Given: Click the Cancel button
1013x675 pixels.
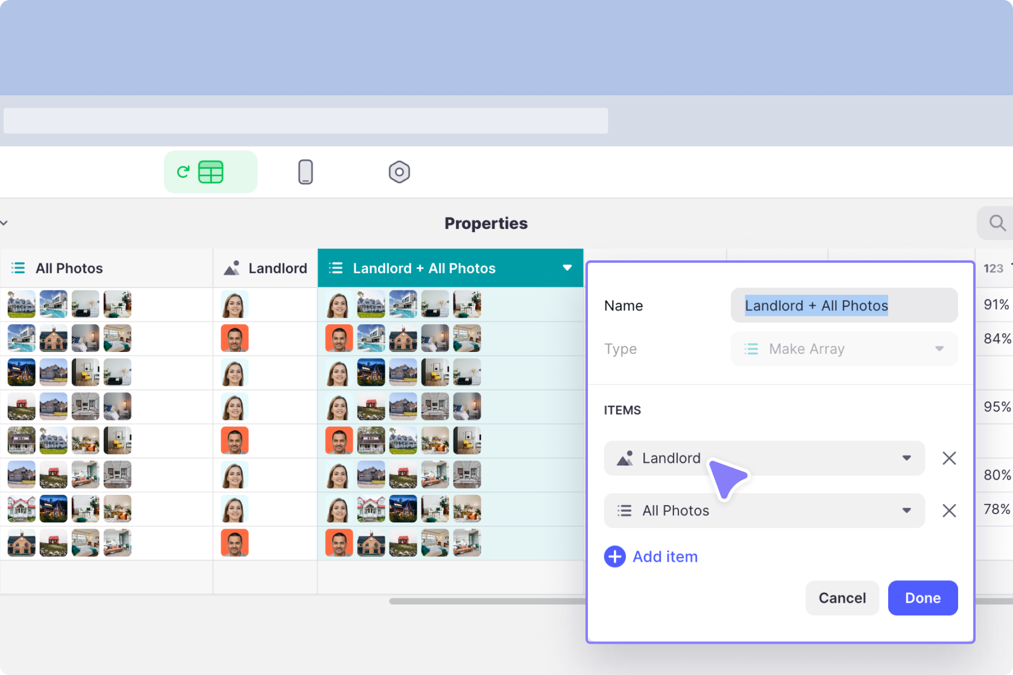Looking at the screenshot, I should click(x=842, y=598).
